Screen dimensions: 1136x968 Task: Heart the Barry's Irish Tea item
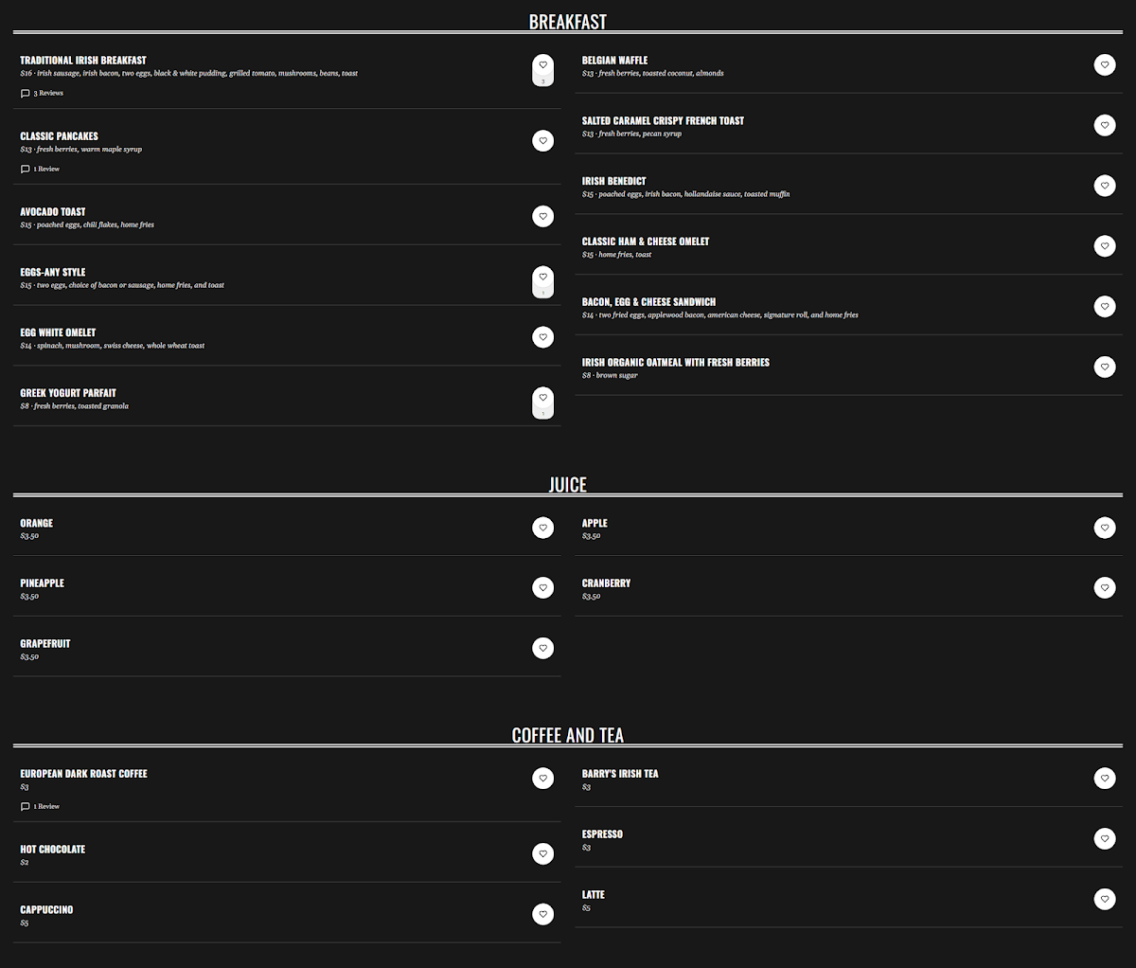pos(1105,779)
